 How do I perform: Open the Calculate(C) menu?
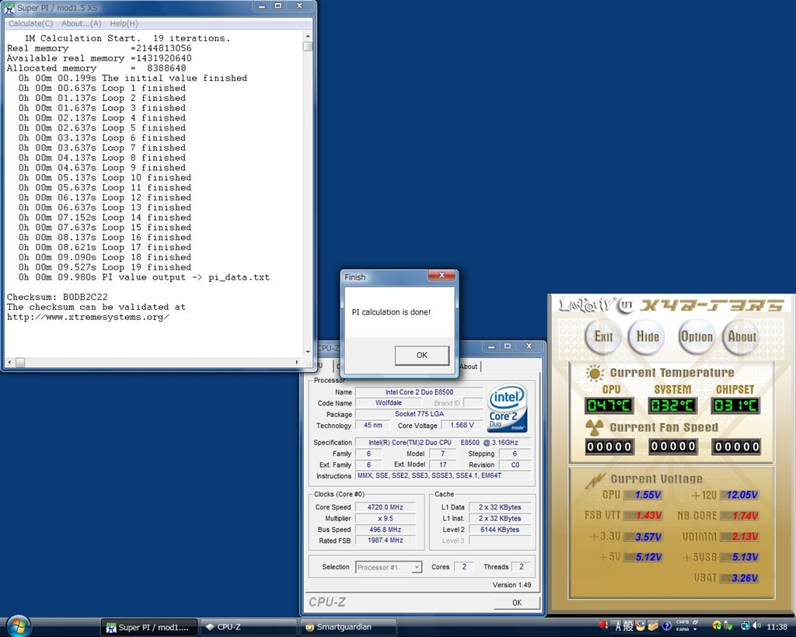click(x=30, y=23)
